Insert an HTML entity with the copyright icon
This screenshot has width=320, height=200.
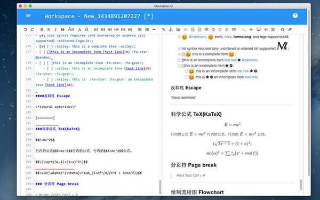click(227, 29)
